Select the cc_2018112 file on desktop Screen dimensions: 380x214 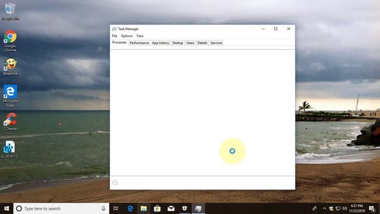(x=10, y=150)
